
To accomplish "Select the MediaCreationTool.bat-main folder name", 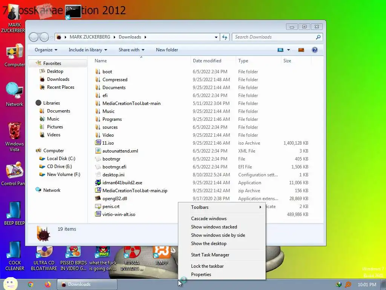I will pos(132,103).
